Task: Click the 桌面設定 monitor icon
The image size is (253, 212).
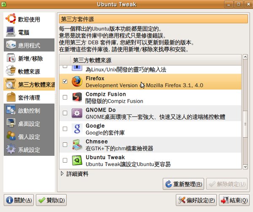Action: coord(11,123)
